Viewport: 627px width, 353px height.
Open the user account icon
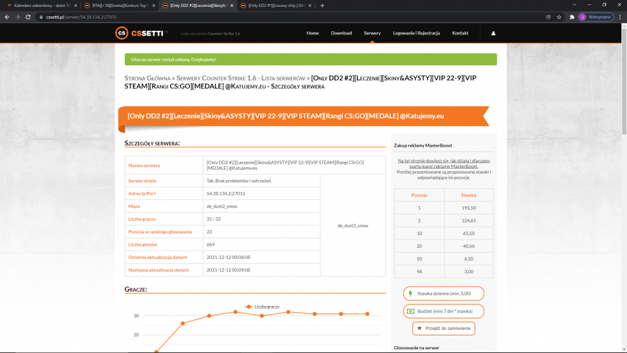(x=493, y=33)
